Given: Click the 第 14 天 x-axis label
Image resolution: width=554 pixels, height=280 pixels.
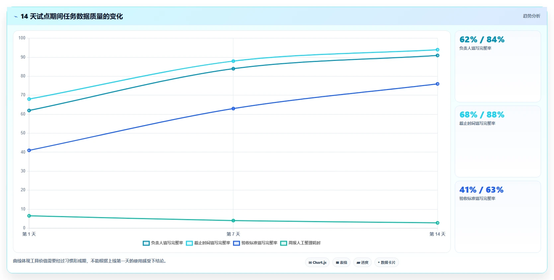Looking at the screenshot, I should (437, 234).
